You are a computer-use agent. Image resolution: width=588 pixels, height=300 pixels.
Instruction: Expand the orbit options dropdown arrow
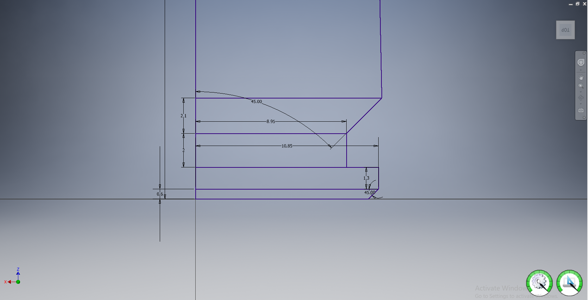(581, 104)
